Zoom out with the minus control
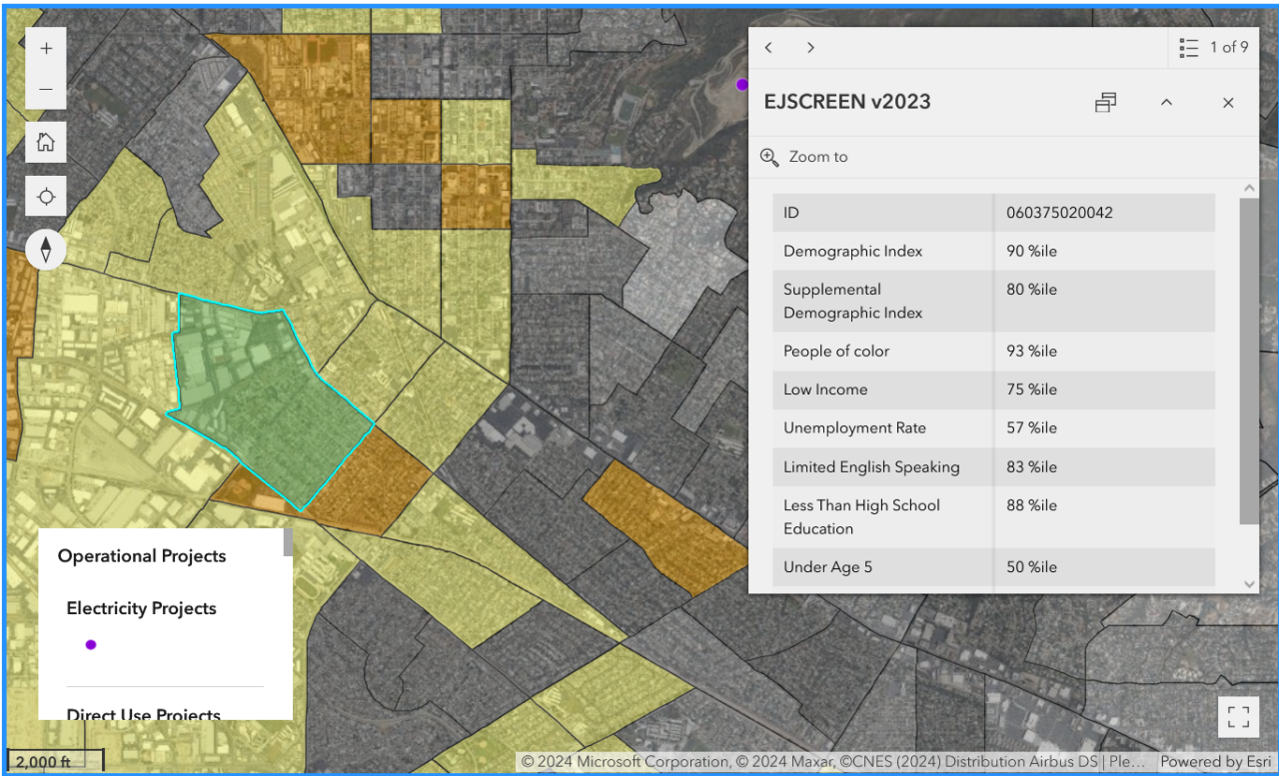This screenshot has height=776, width=1279. [45, 89]
